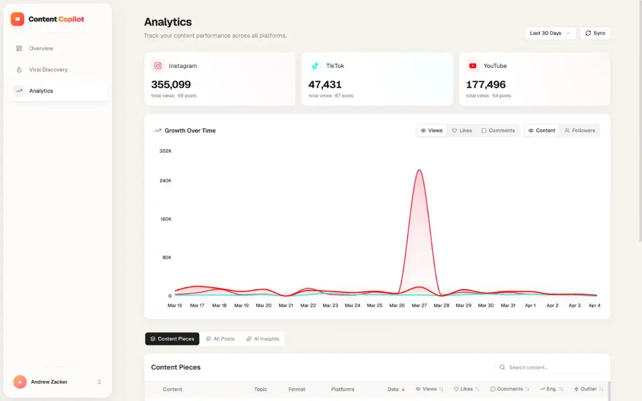Image resolution: width=642 pixels, height=401 pixels.
Task: Toggle chart metric to Comments
Action: coord(498,130)
